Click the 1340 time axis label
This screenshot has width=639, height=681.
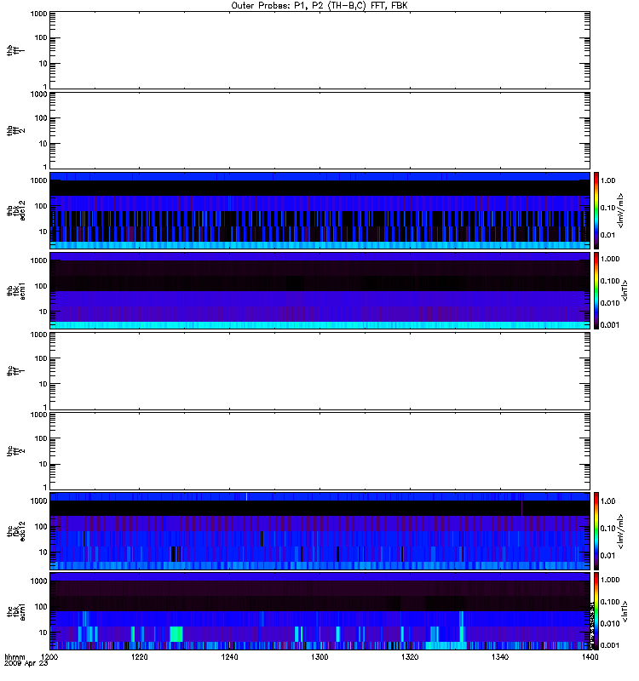tap(500, 657)
